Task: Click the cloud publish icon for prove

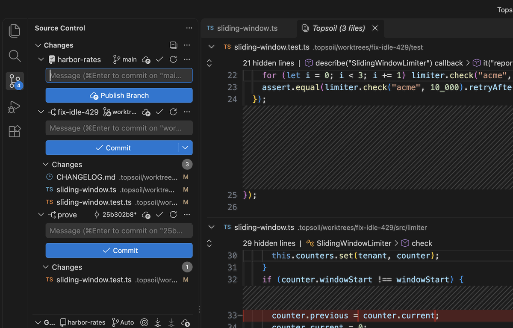Action: (x=146, y=215)
